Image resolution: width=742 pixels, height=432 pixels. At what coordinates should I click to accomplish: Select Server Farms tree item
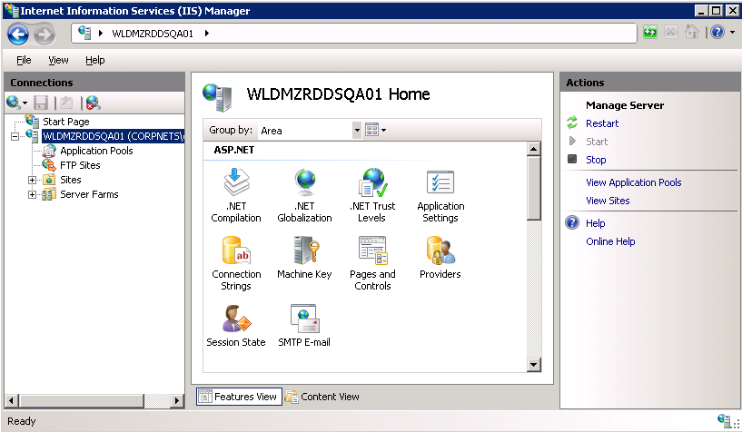coord(89,195)
